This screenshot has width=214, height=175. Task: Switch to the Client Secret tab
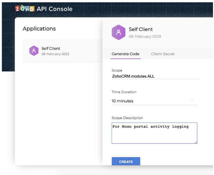(163, 54)
